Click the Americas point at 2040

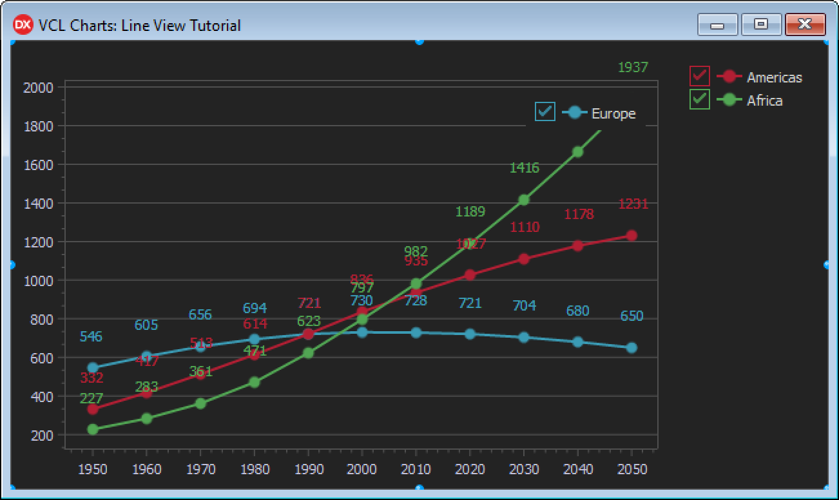tap(577, 245)
